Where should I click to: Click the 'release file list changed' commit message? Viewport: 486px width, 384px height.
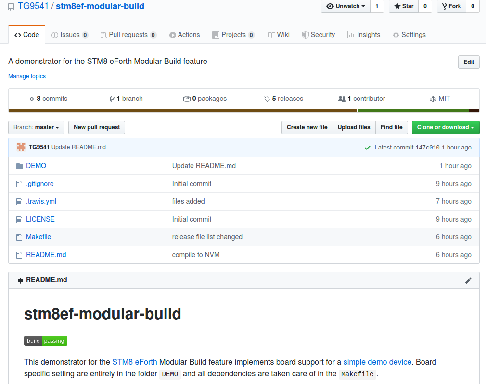click(207, 237)
